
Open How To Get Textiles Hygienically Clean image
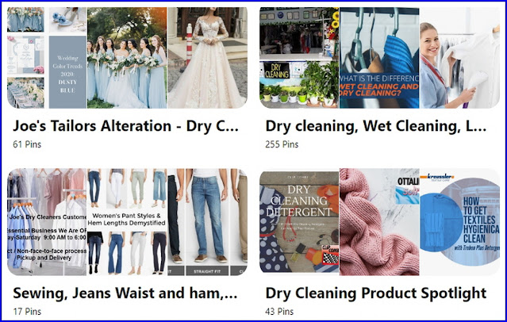click(x=460, y=222)
